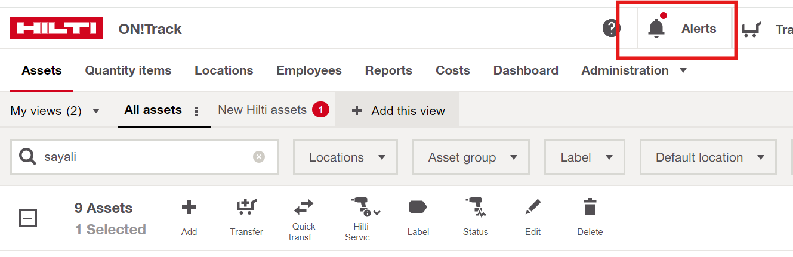Click the ON!Track app title

150,29
